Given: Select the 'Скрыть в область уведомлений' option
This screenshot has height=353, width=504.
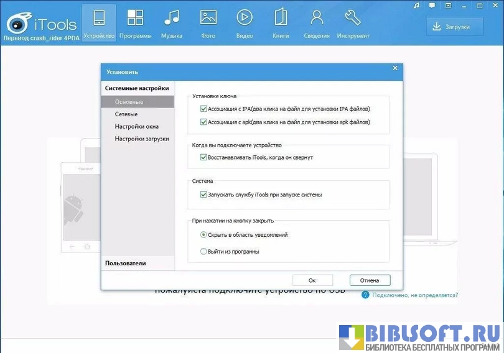Looking at the screenshot, I should click(x=203, y=235).
